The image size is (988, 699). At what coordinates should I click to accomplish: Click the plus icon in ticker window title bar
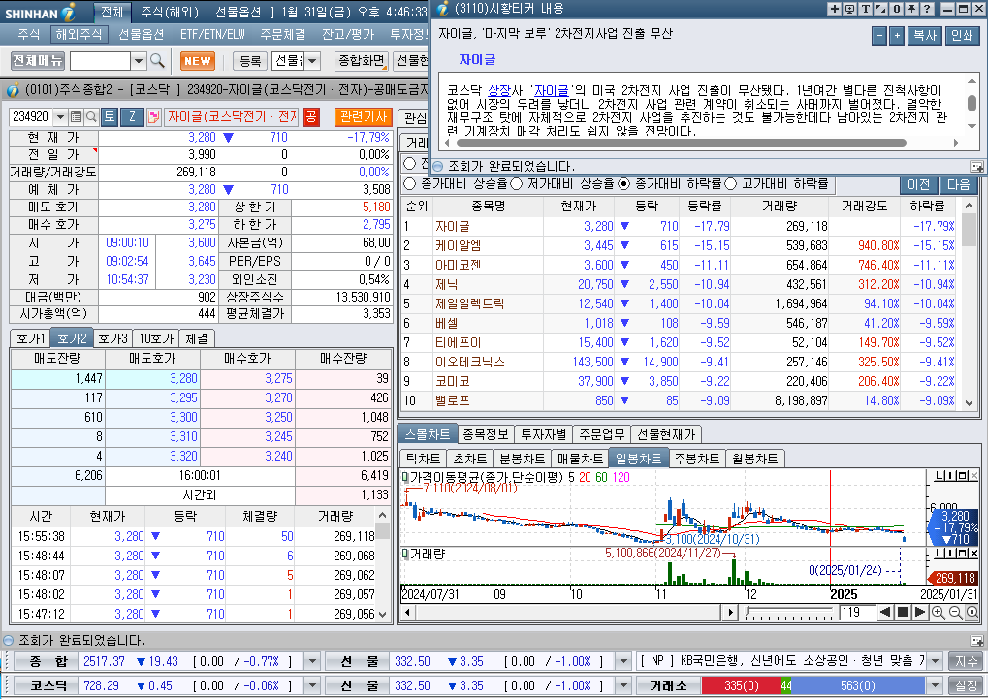pyautogui.click(x=834, y=9)
